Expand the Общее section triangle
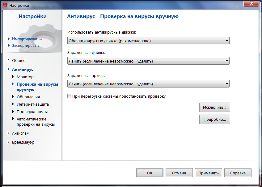Screen dimensions: 262x187 tap(9, 60)
